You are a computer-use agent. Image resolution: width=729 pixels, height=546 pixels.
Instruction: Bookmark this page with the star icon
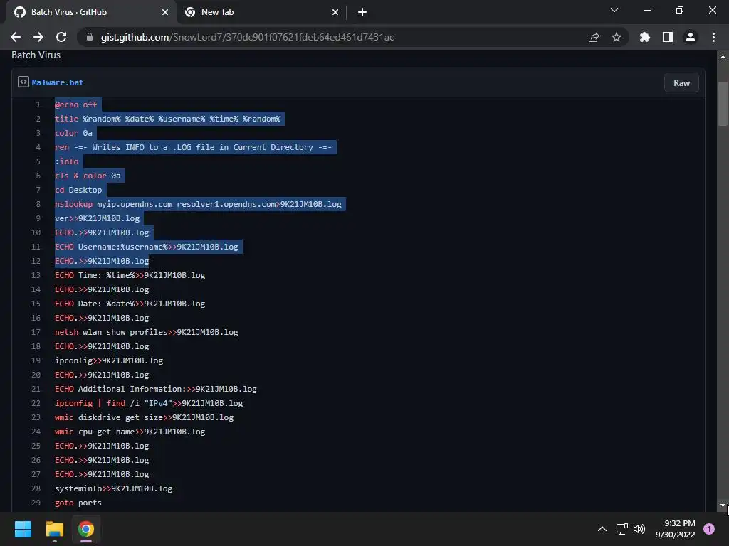coord(616,37)
